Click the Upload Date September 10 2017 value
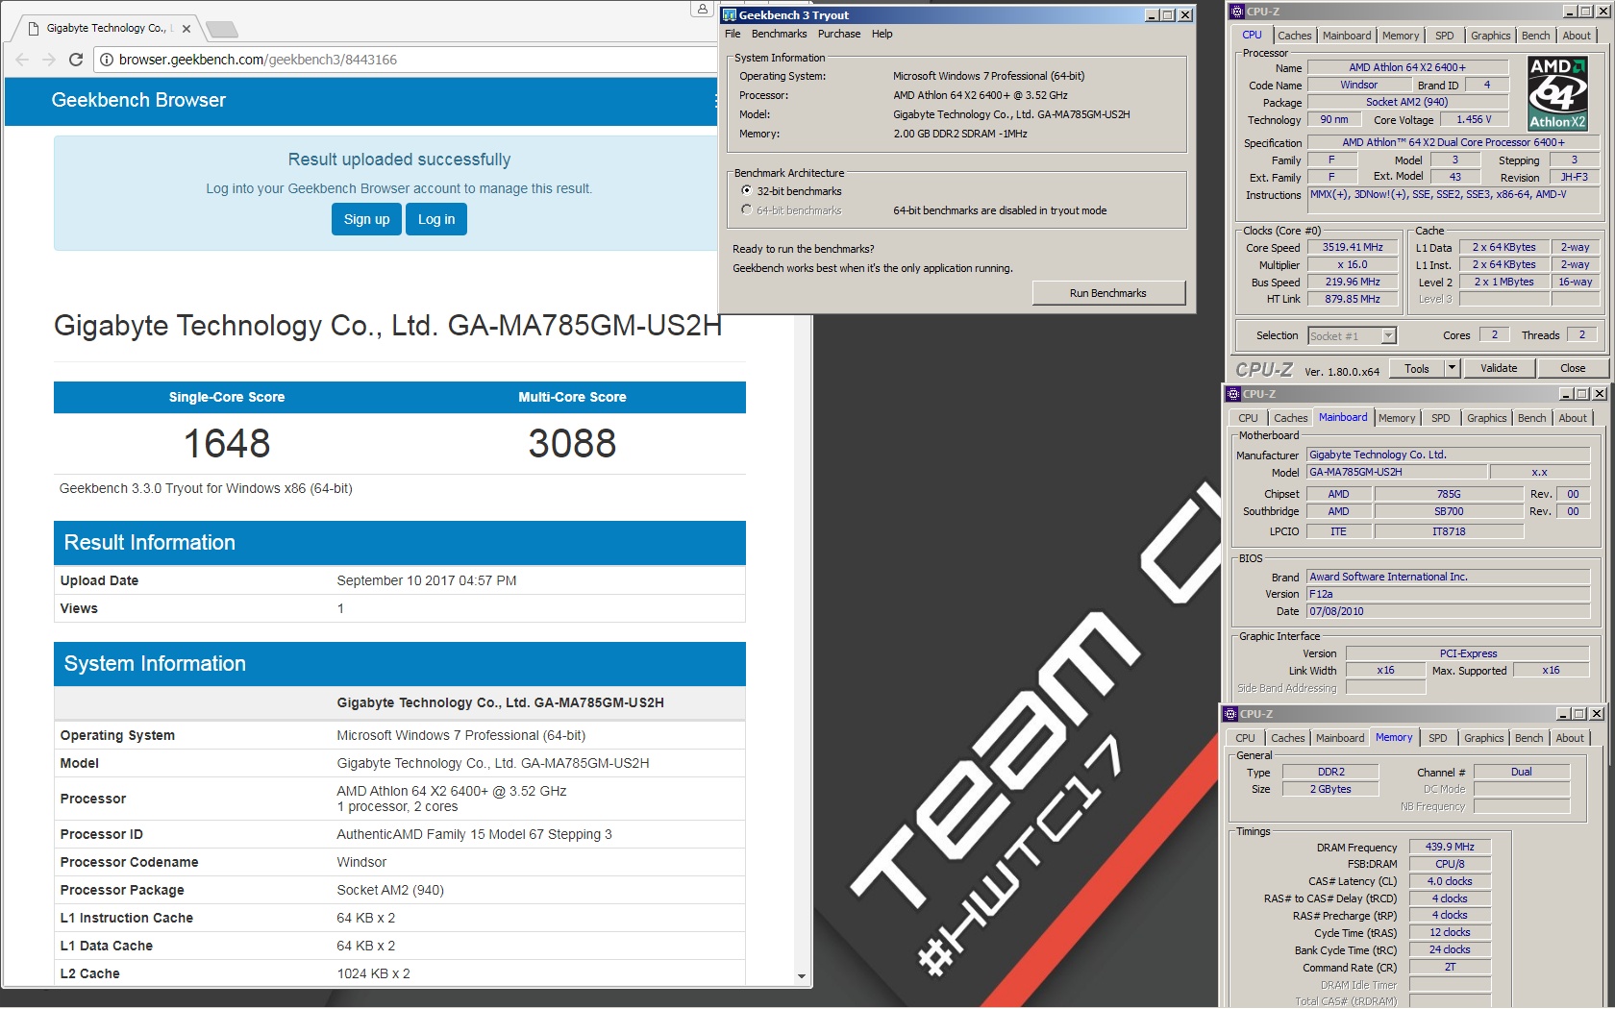This screenshot has width=1615, height=1009. click(x=427, y=580)
